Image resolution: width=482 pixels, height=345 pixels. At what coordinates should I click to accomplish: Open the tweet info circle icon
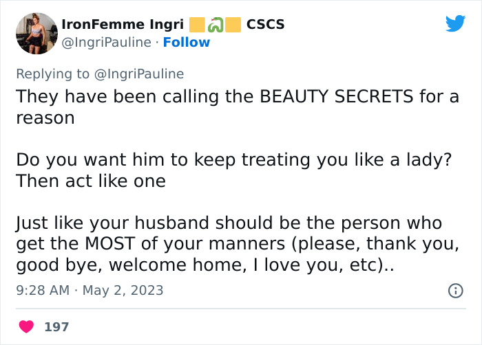pyautogui.click(x=455, y=291)
